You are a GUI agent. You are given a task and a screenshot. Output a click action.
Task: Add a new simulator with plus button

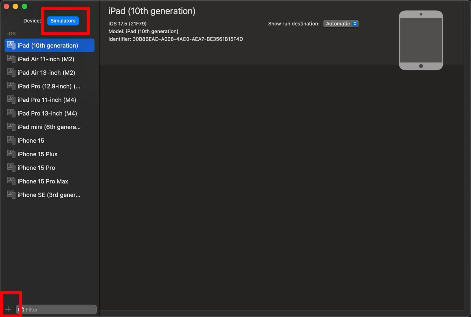point(8,309)
